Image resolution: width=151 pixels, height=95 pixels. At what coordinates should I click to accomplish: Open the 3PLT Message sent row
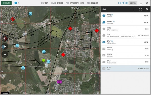coord(125,62)
